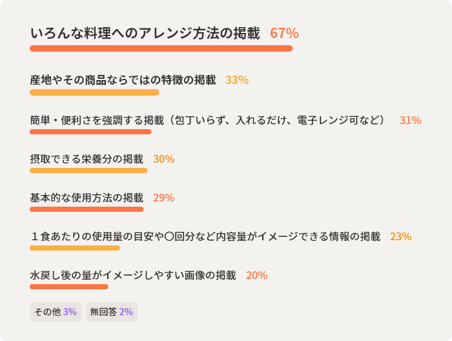Click the 31% percentage value
Image resolution: width=452 pixels, height=341 pixels.
click(410, 120)
